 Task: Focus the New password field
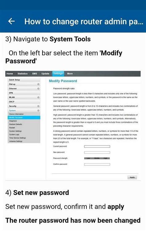pos(97,152)
